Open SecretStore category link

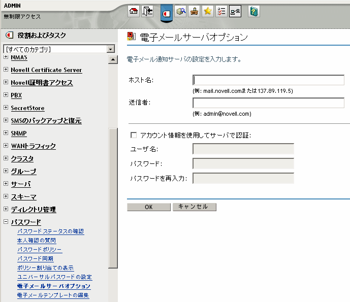[27, 108]
